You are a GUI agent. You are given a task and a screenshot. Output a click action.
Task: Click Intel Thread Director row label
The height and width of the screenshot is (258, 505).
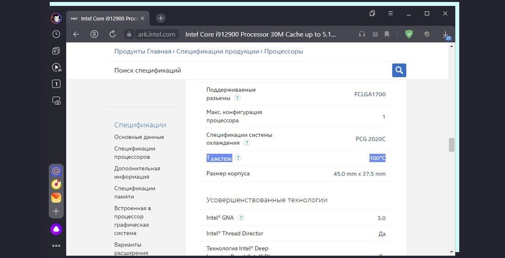pos(235,233)
